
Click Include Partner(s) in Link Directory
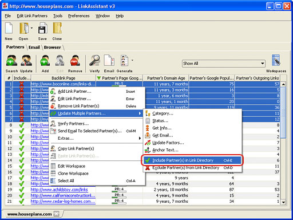pyautogui.click(x=193, y=160)
